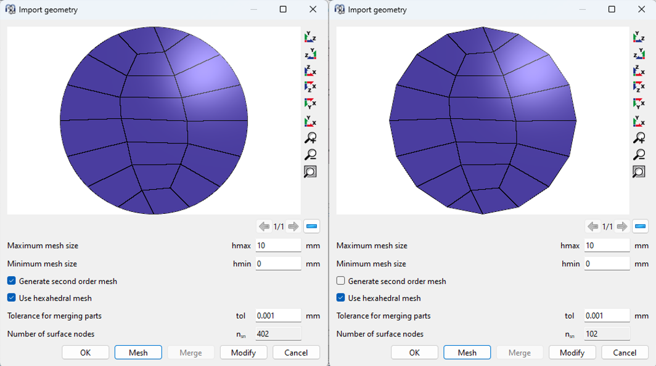Set Z-left Y-up view in 102-node dialog
The height and width of the screenshot is (366, 656).
(x=639, y=54)
